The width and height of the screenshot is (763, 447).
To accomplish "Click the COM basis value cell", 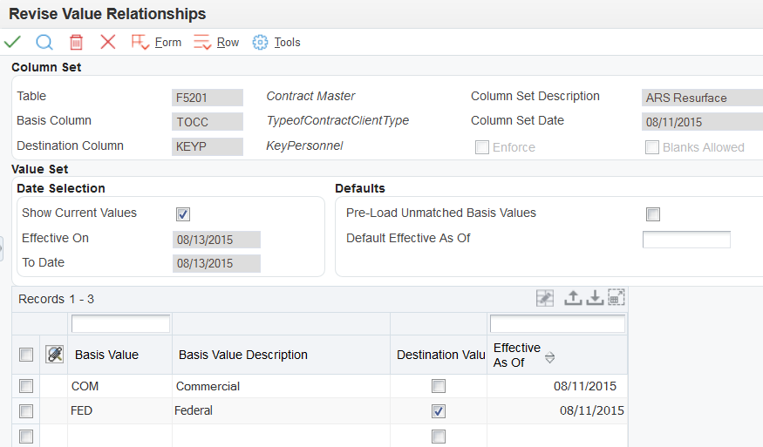I will click(119, 386).
